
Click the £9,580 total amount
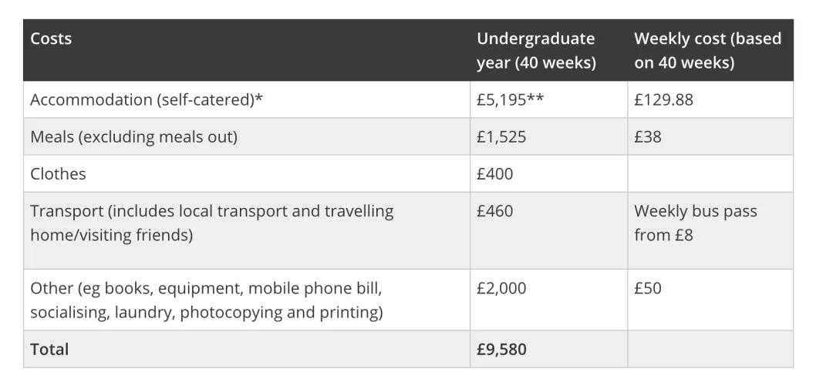(501, 349)
